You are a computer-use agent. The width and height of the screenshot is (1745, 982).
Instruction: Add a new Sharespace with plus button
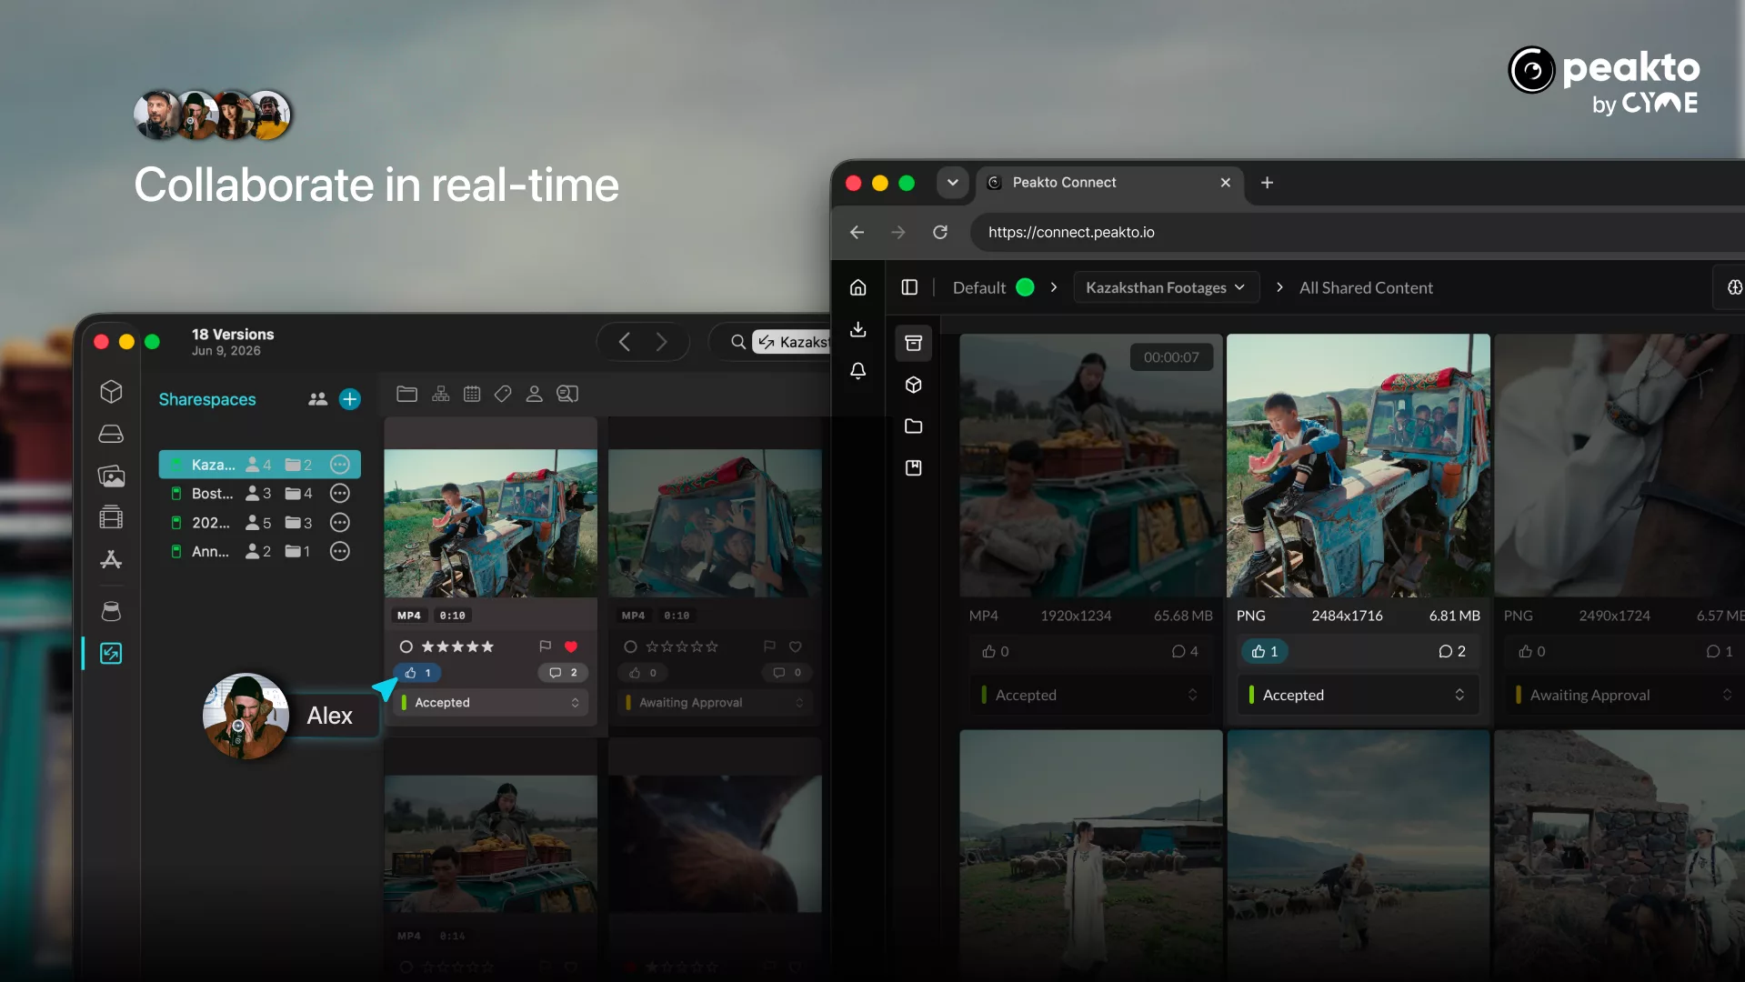coord(350,399)
